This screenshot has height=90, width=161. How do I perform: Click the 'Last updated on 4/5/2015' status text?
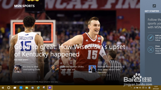pos(36,82)
